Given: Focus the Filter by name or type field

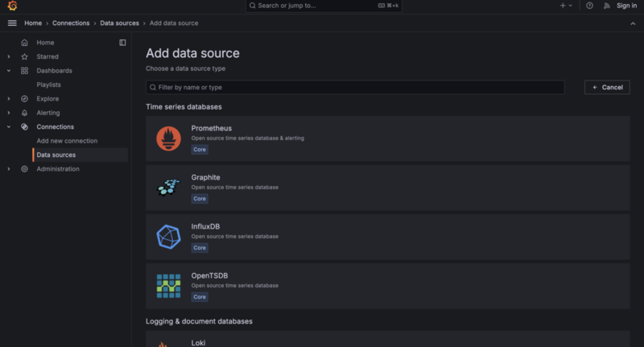Looking at the screenshot, I should [x=355, y=88].
